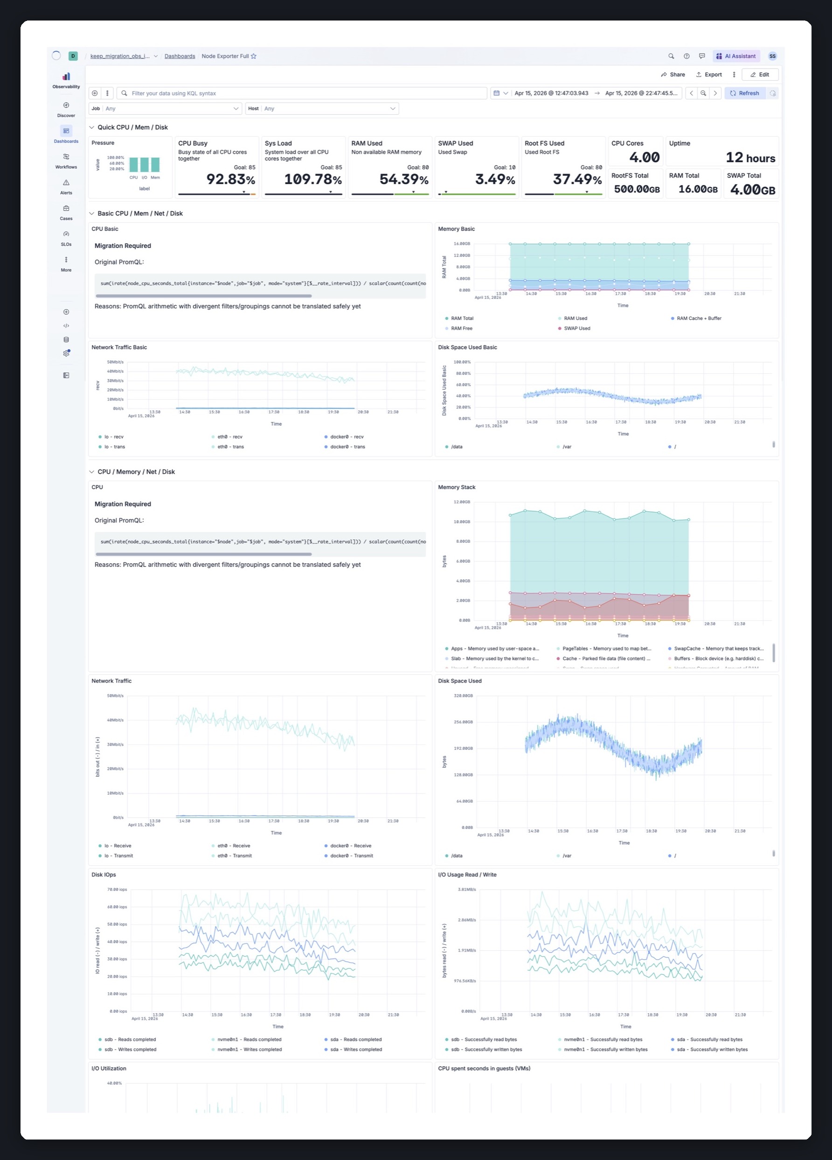This screenshot has height=1160, width=832.
Task: Collapse CPU / Memory / Net / Disk section
Action: click(x=91, y=471)
